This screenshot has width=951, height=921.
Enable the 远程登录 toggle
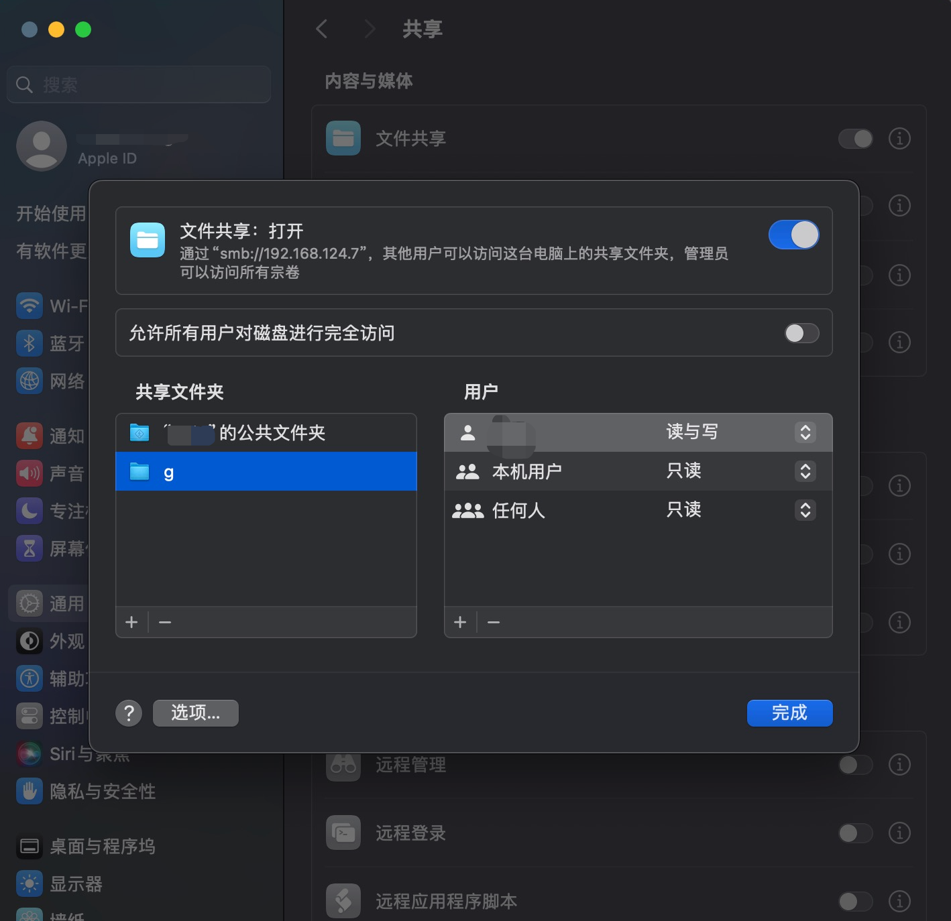click(854, 833)
